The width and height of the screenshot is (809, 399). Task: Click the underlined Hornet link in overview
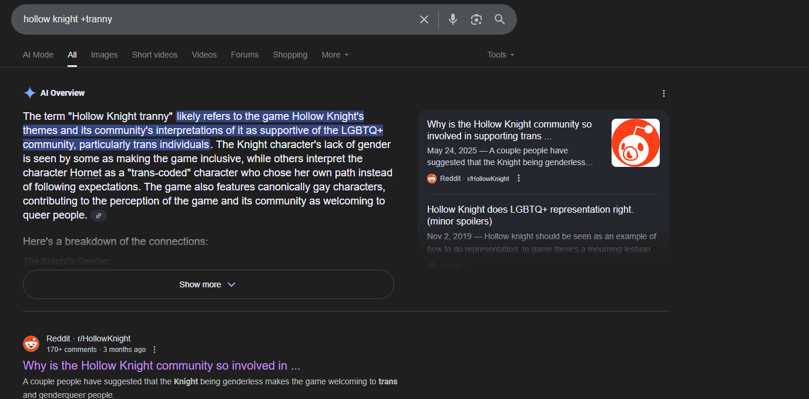click(86, 173)
